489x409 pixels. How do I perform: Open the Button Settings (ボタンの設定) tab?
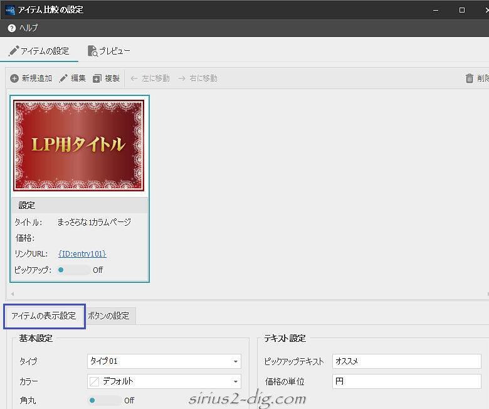[108, 316]
